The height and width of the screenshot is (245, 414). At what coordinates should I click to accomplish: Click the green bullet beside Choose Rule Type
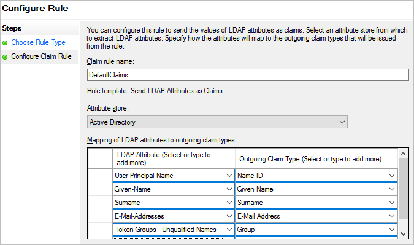pyautogui.click(x=5, y=43)
